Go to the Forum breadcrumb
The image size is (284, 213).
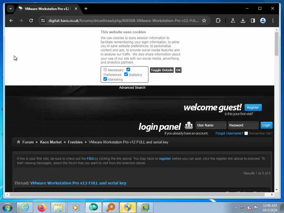pyautogui.click(x=28, y=142)
